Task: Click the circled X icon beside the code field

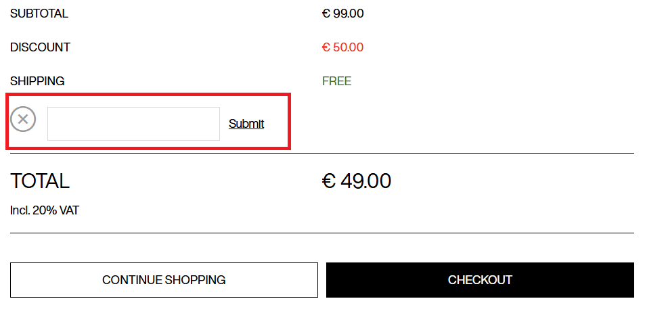Action: [23, 120]
